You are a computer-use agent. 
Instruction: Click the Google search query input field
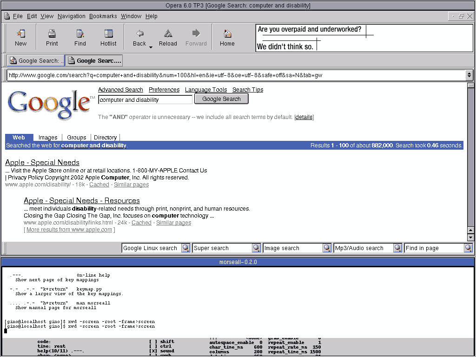click(x=145, y=99)
